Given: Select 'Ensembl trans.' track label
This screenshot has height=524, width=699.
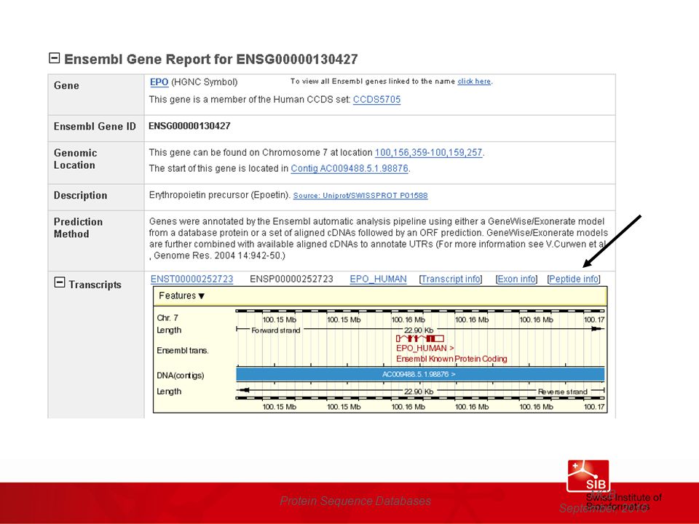Looking at the screenshot, I should (183, 351).
